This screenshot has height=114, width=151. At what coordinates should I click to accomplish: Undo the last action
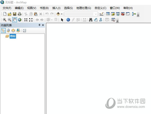coord(47,14)
